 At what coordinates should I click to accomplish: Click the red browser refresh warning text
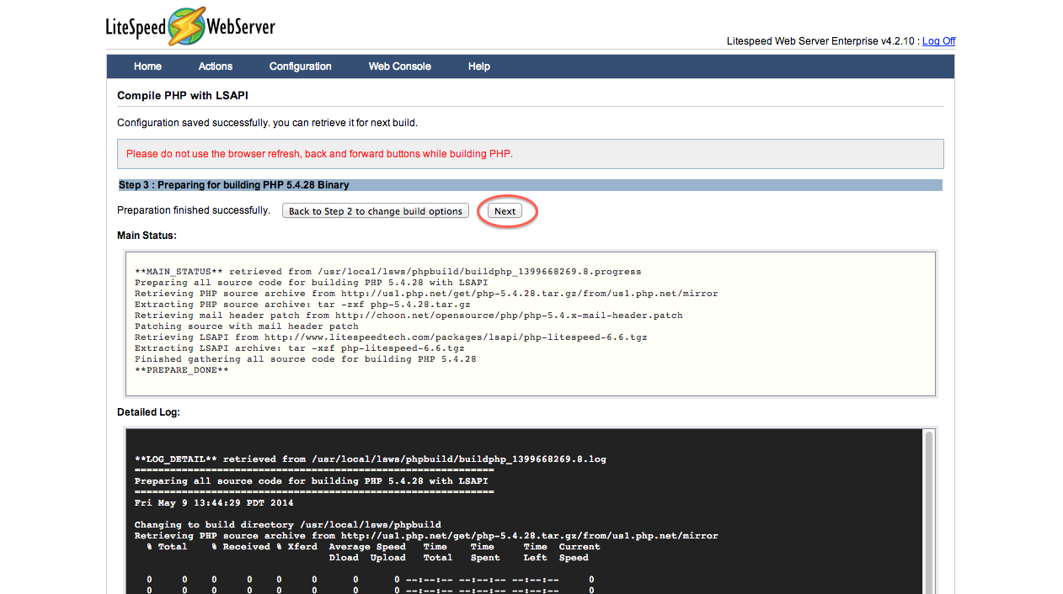(x=319, y=154)
